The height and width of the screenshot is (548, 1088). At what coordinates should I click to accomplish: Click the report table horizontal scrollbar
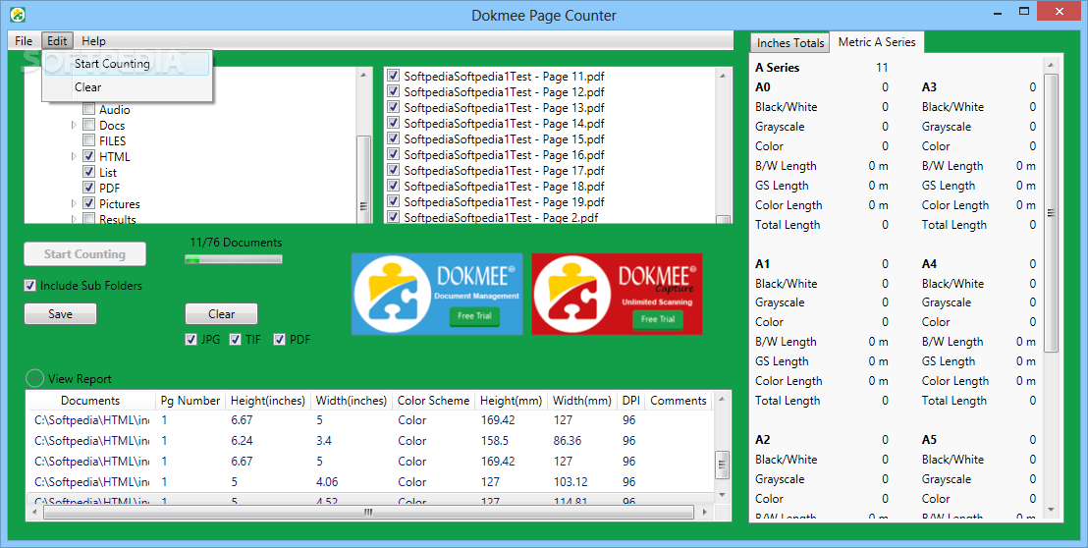[368, 512]
